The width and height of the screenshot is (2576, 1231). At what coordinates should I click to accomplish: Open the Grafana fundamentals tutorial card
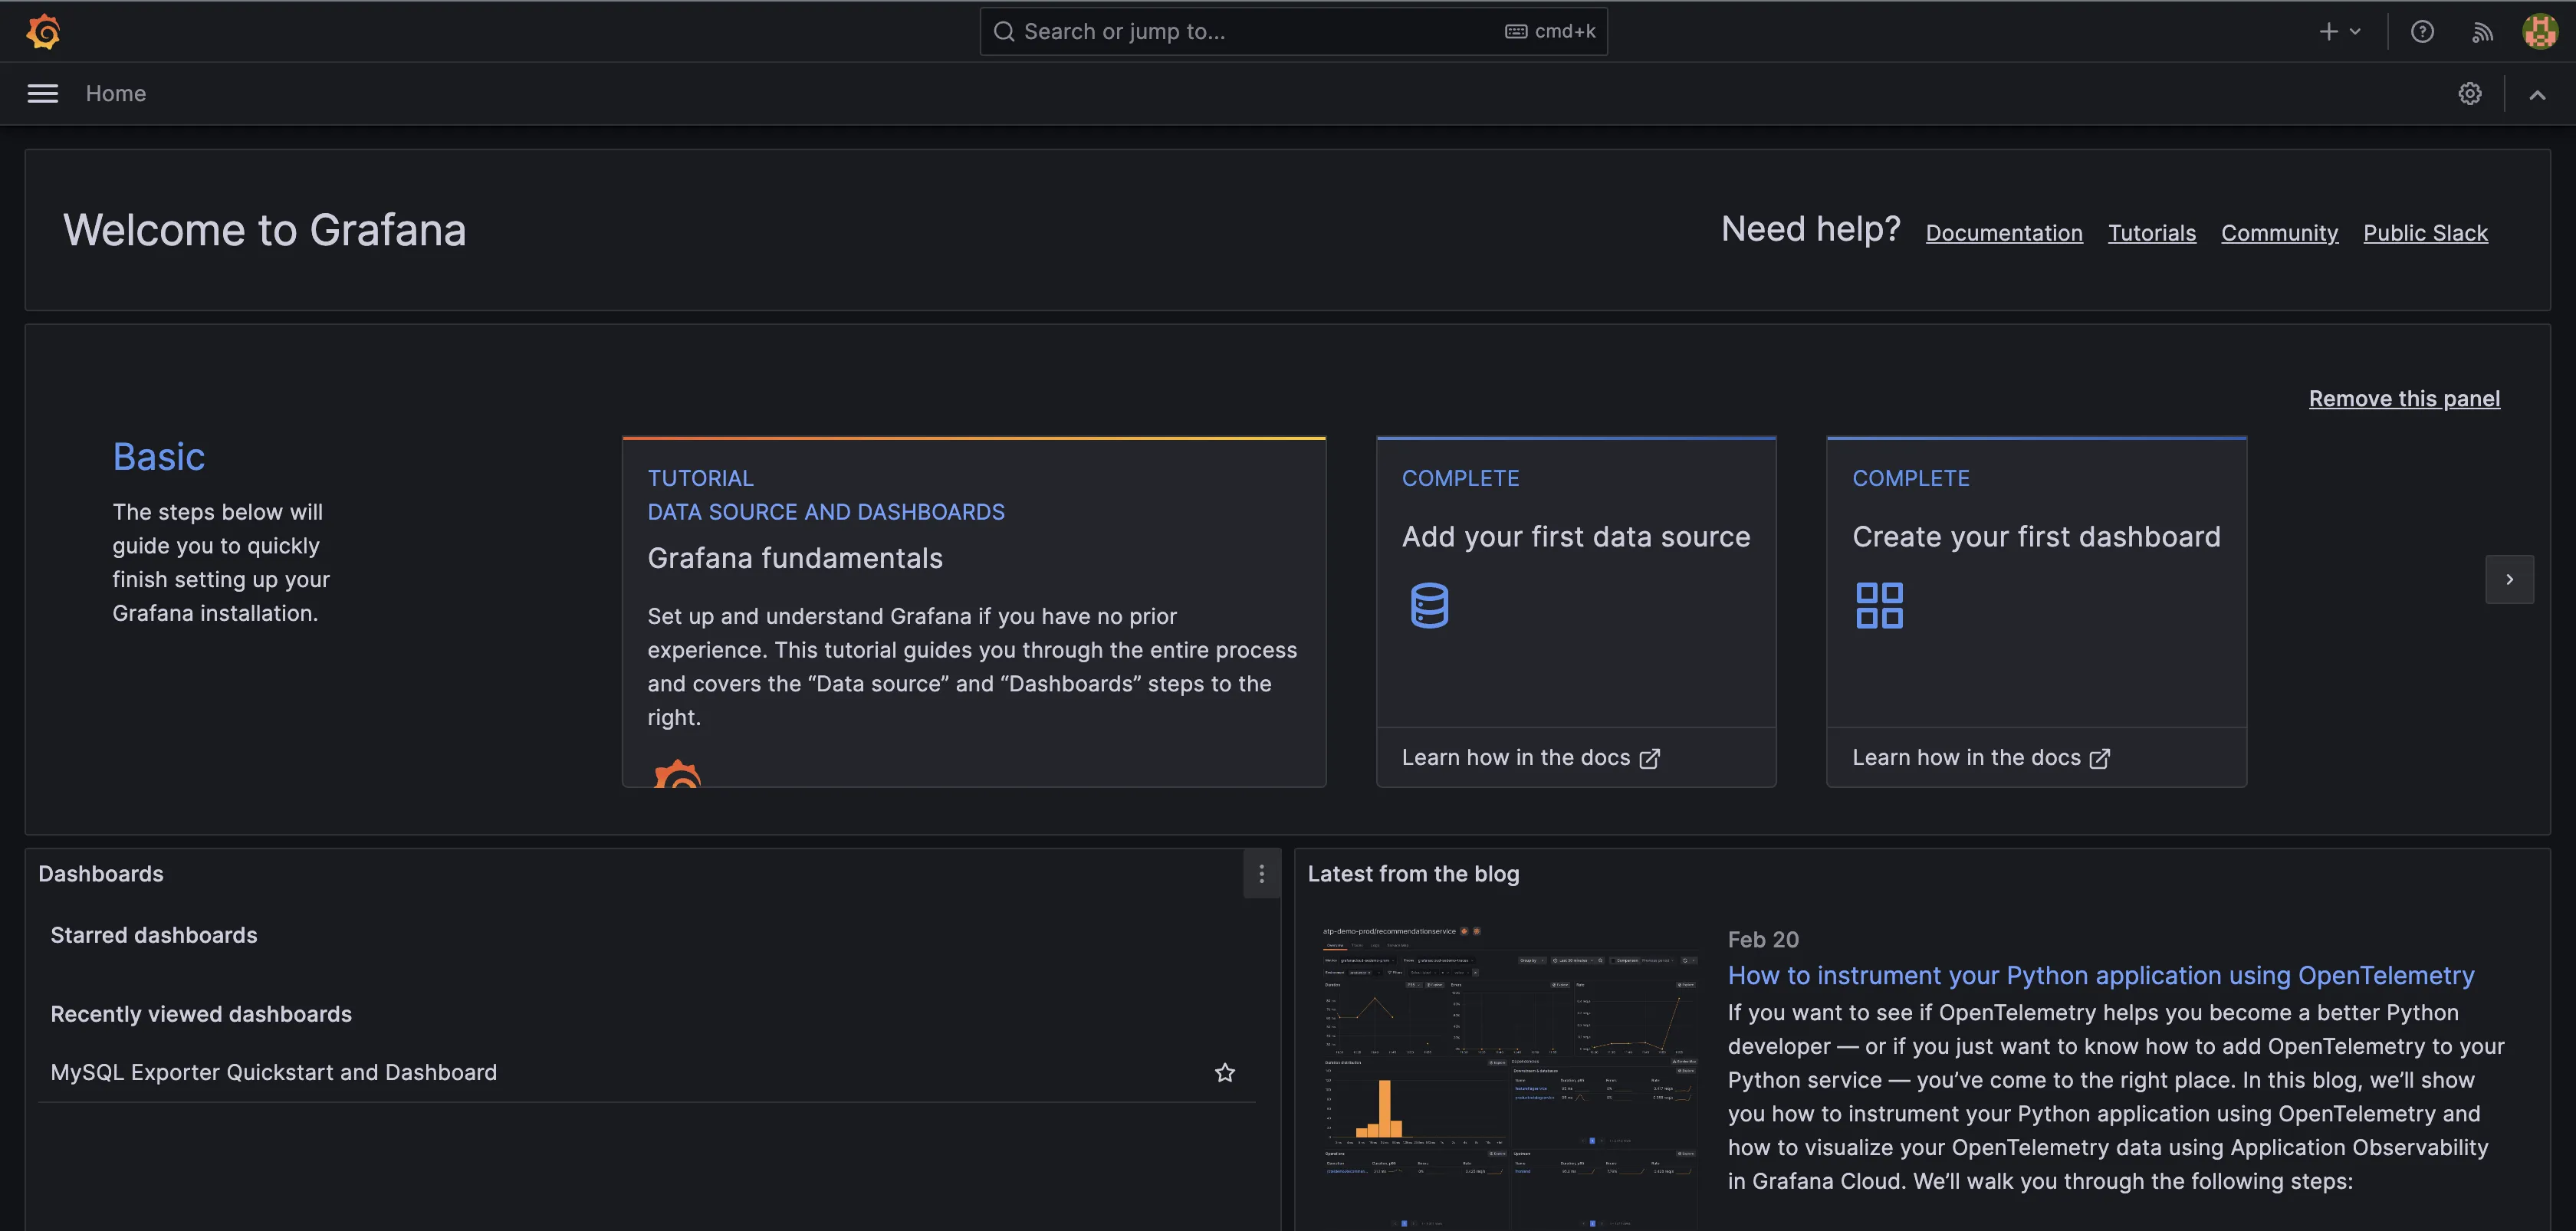click(974, 611)
